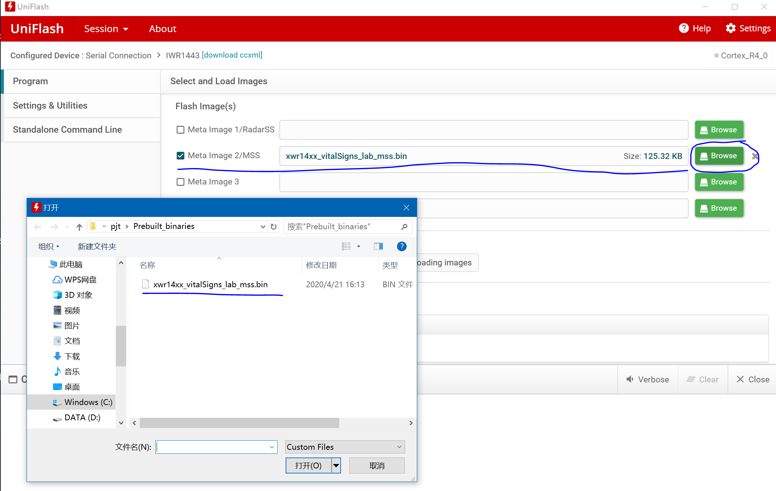The image size is (776, 491).
Task: Sort by 名称 column header
Action: tap(147, 265)
